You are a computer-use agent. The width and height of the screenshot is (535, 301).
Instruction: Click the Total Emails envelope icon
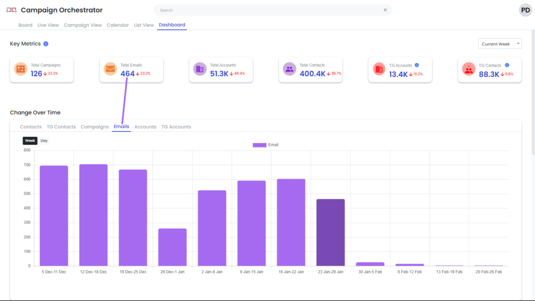click(110, 69)
